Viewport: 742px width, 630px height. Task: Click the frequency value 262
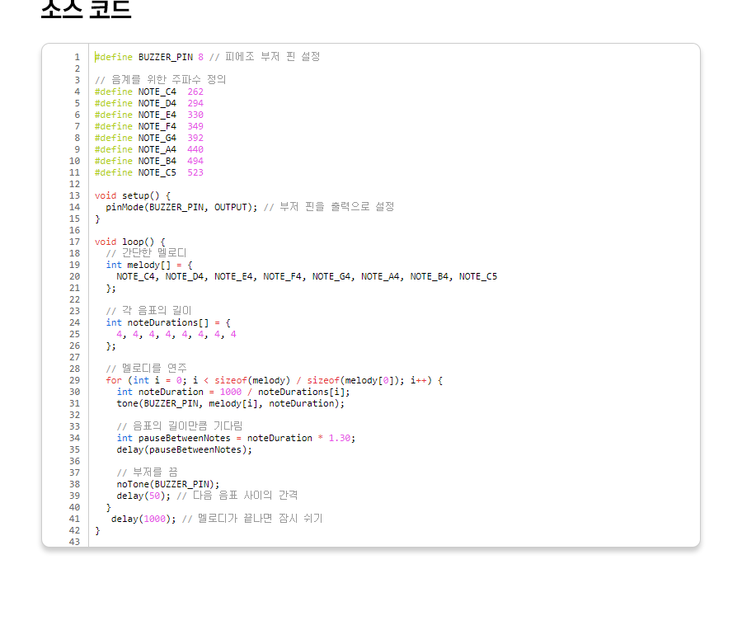click(195, 92)
